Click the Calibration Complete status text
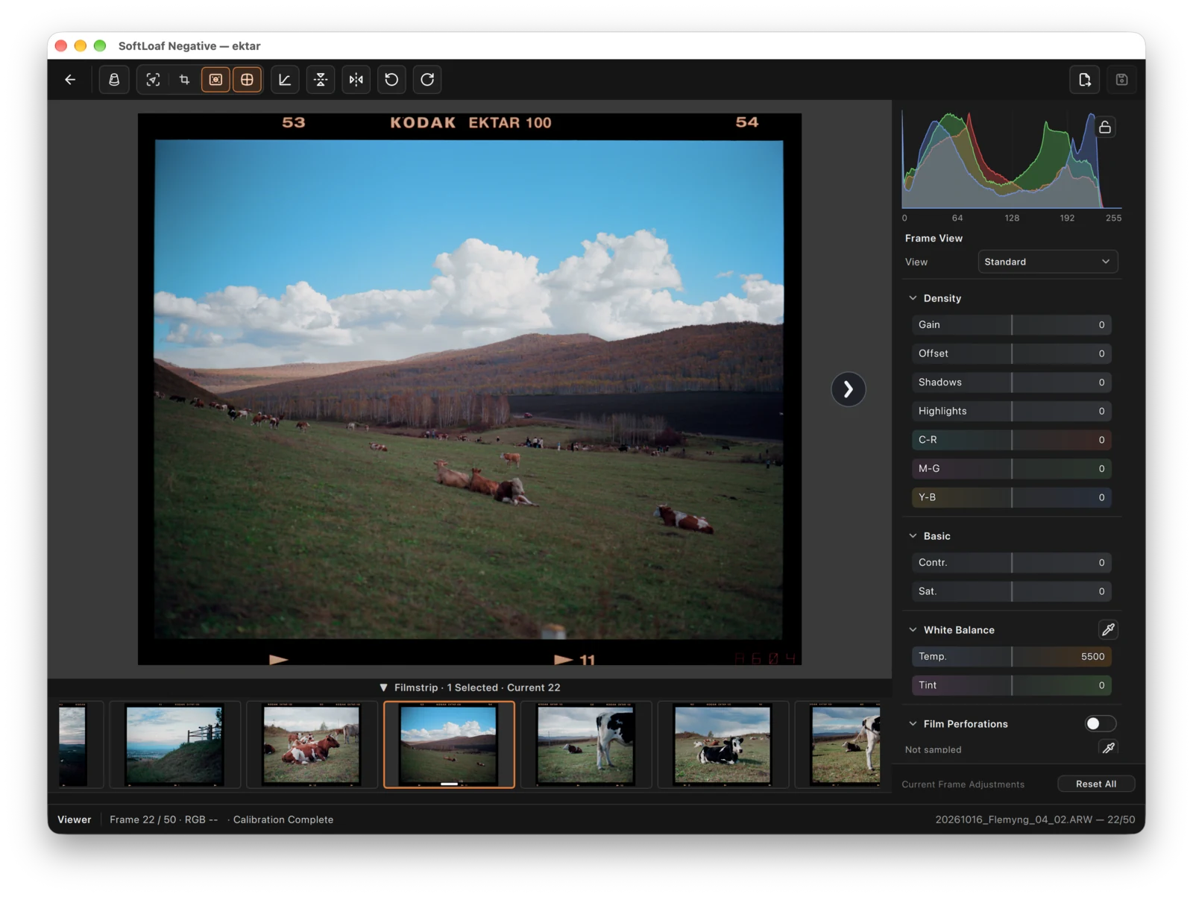 (283, 819)
